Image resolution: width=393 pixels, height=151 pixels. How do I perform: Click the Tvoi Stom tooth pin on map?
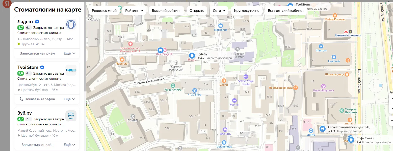(x=290, y=5)
